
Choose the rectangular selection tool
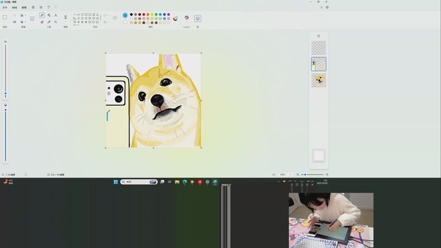pyautogui.click(x=5, y=17)
